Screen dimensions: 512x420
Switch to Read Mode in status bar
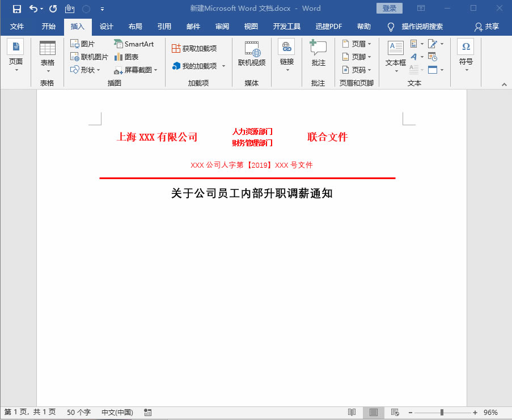[352, 412]
